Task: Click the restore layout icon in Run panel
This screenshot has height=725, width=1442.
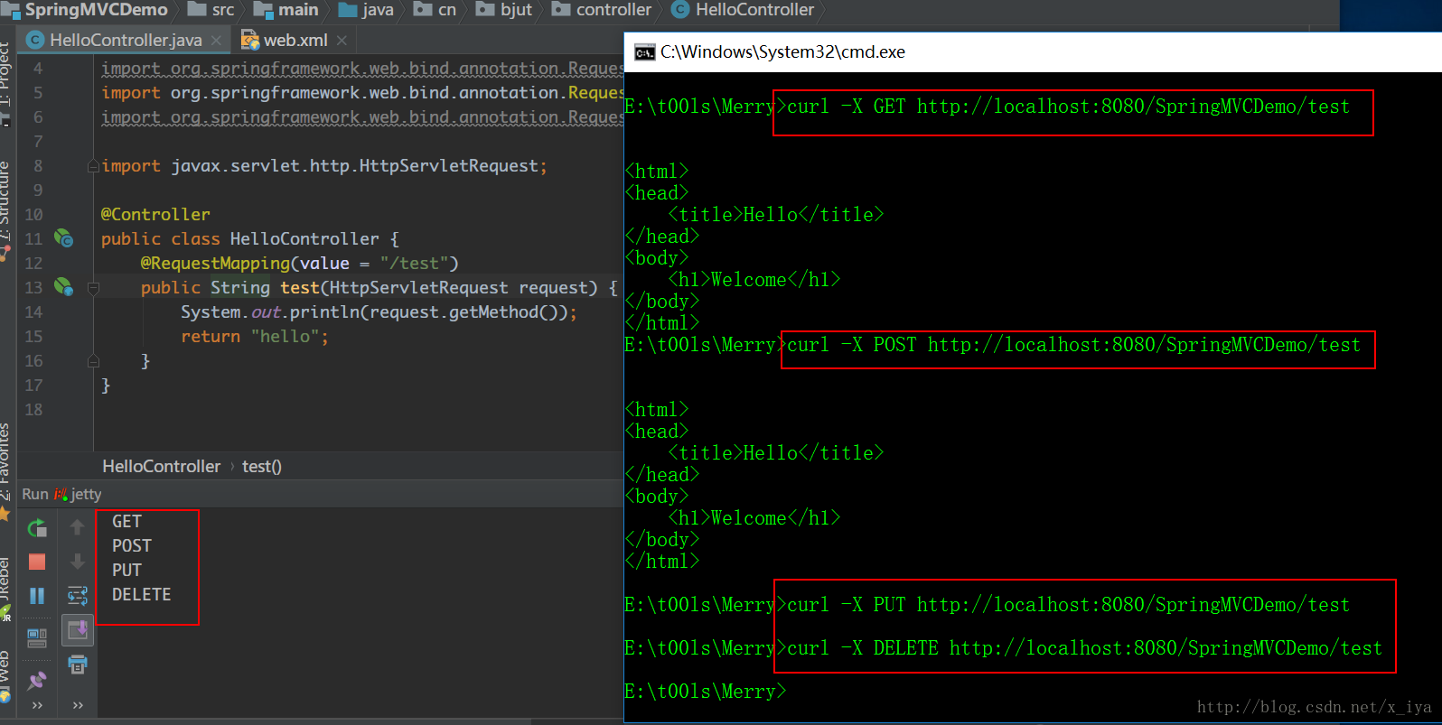Action: 37,637
